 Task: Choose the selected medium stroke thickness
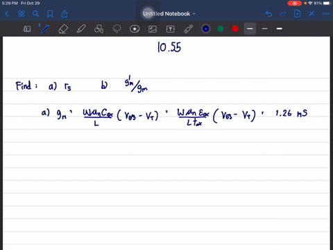[x=250, y=28]
